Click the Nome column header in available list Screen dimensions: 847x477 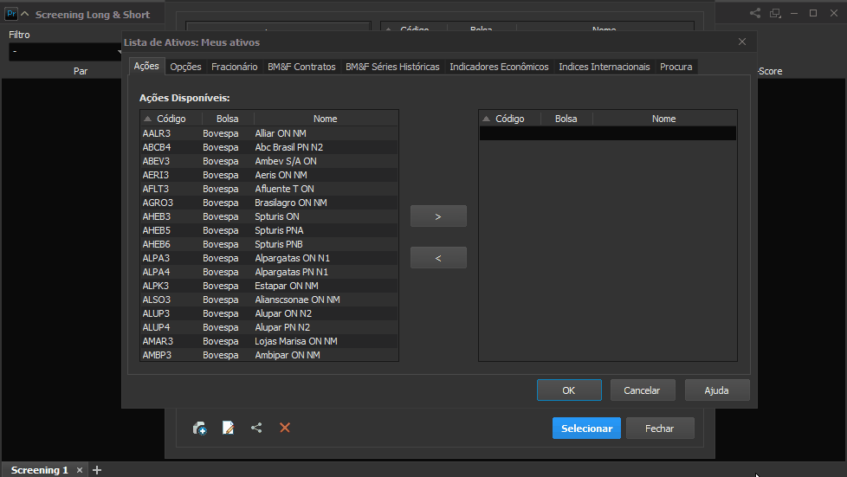point(325,119)
